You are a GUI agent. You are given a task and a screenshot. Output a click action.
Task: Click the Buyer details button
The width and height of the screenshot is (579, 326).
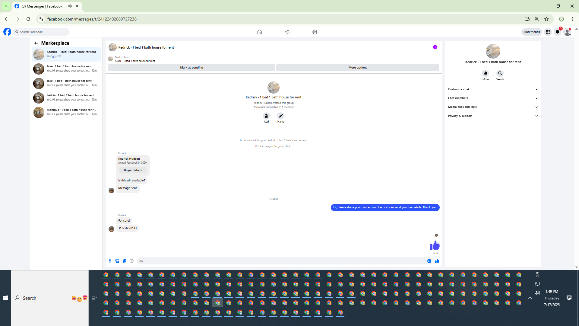[x=133, y=170]
